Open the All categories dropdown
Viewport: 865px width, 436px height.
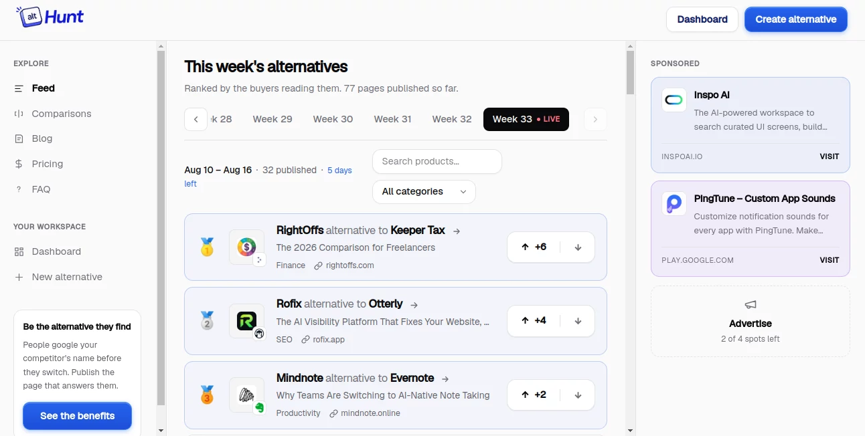pyautogui.click(x=424, y=191)
